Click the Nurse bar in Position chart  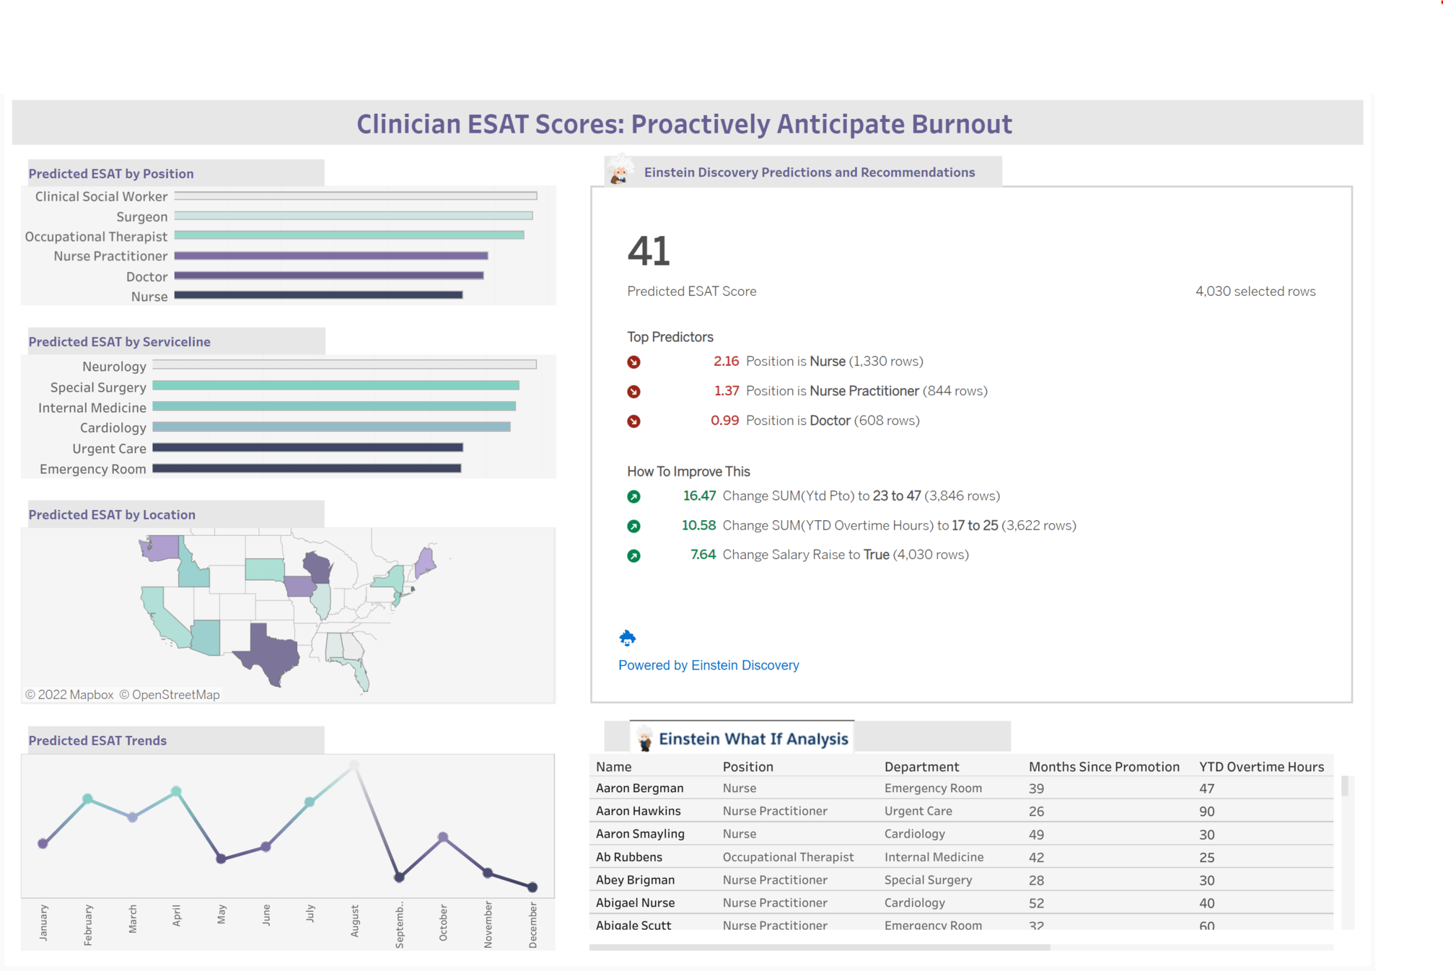pyautogui.click(x=317, y=295)
